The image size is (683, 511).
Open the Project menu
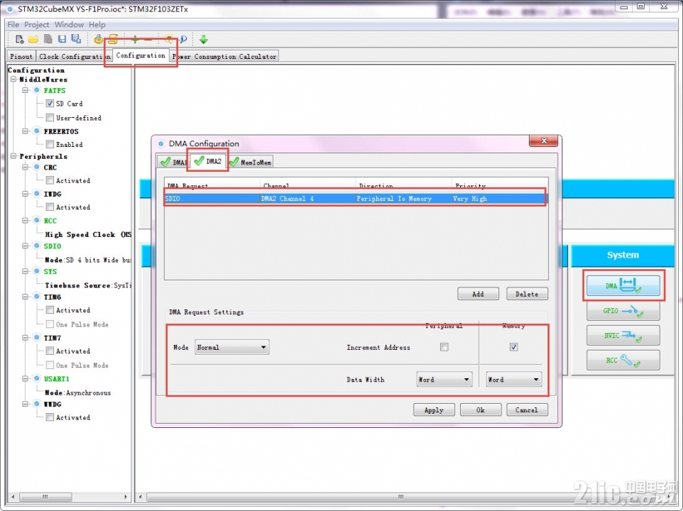point(37,24)
